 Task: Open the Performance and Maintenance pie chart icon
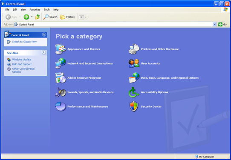[x=61, y=106]
